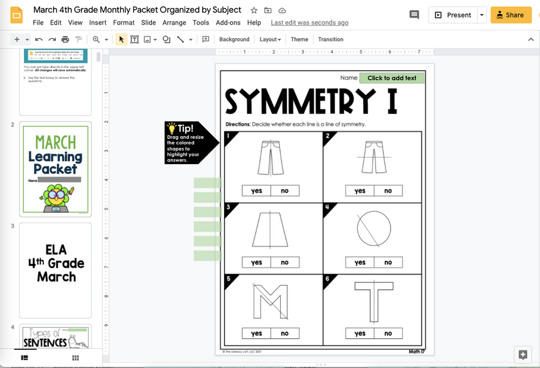Viewport: 540px width, 368px height.
Task: Print the presentation
Action: [65, 39]
